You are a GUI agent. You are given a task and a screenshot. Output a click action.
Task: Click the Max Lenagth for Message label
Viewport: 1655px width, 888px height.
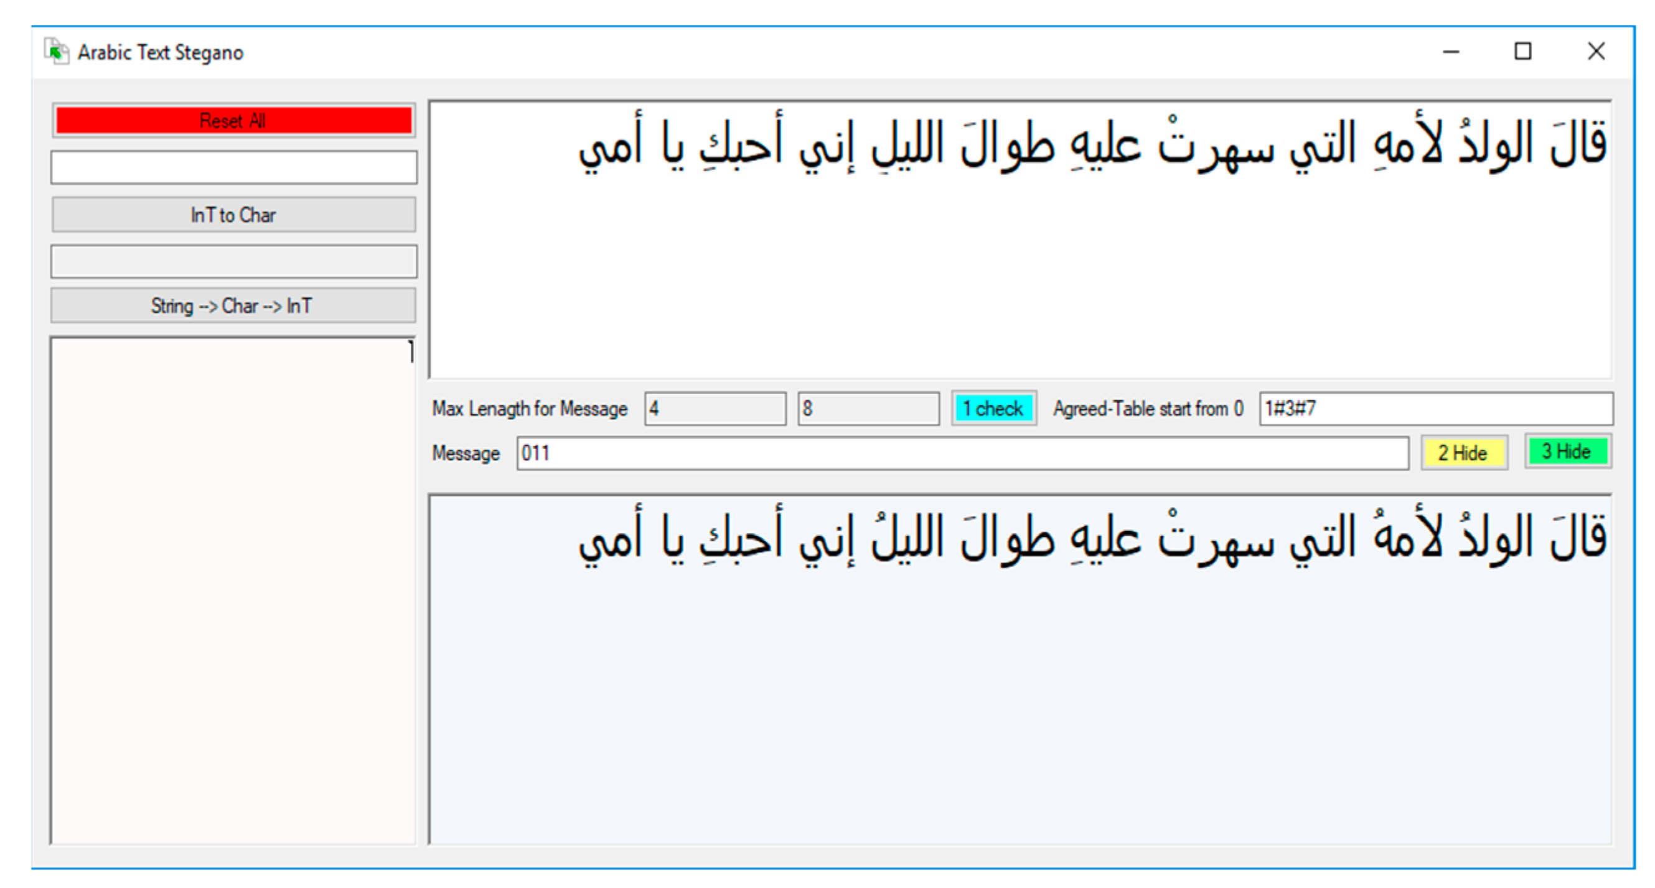[530, 408]
